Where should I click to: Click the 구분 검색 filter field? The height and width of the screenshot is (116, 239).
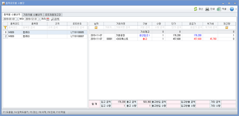tap(145, 27)
